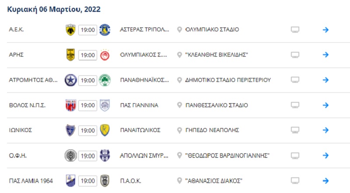Click the P.A.O.K. black crest
The width and height of the screenshot is (350, 193).
pos(105,180)
